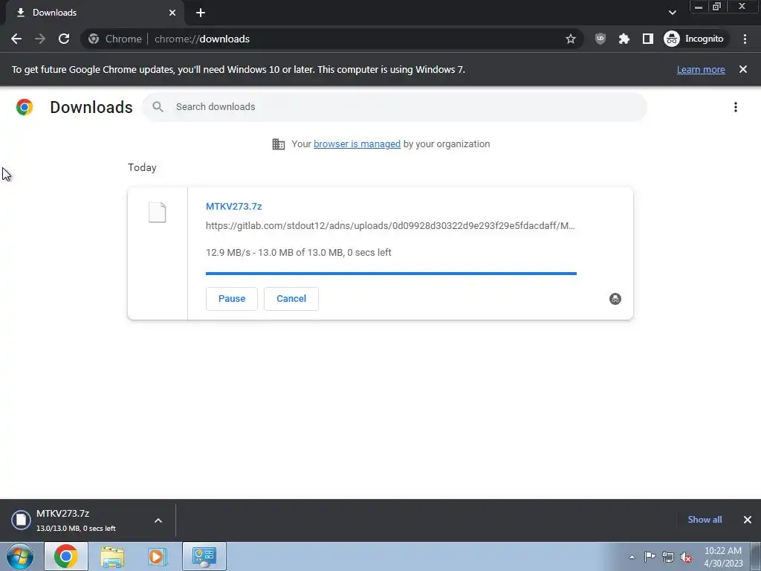Click the 13.0 MB of 13.0 MB status text

300,253
